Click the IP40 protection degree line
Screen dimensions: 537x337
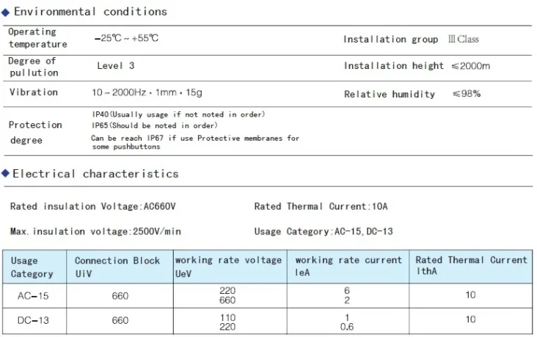click(178, 114)
